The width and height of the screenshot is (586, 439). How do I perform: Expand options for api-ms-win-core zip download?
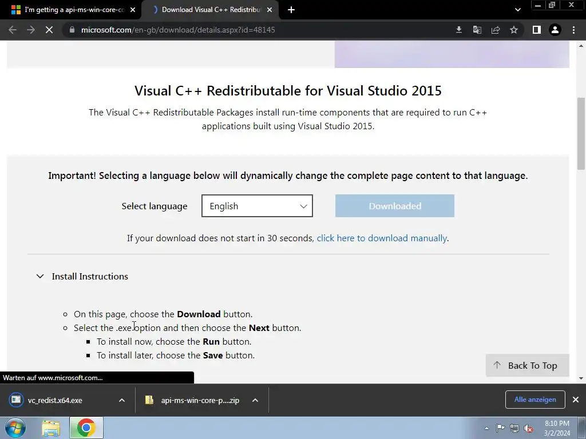tap(255, 400)
